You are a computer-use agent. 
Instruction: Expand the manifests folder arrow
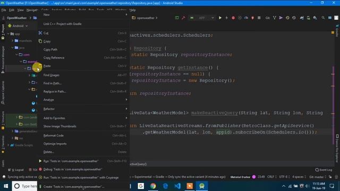coord(13,41)
